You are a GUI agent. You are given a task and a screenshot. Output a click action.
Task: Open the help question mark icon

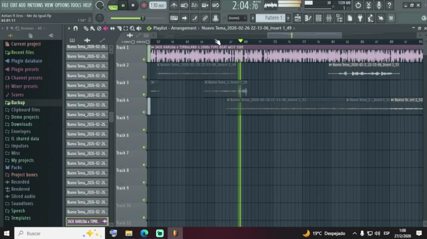click(x=389, y=5)
